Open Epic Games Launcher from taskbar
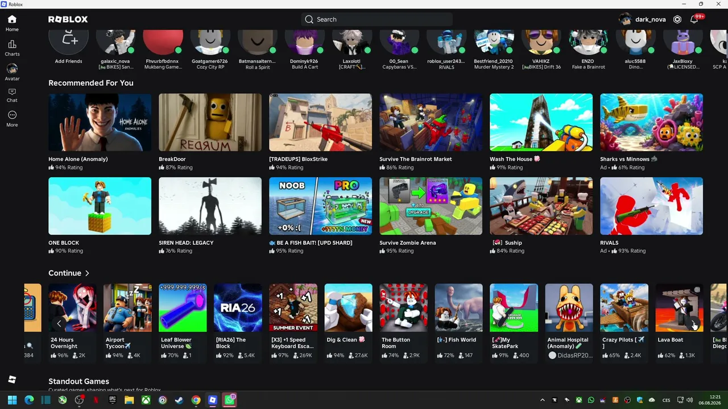Image resolution: width=728 pixels, height=409 pixels. (x=113, y=400)
